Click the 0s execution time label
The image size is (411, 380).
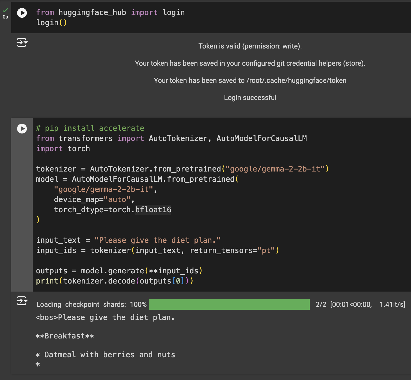tap(5, 17)
